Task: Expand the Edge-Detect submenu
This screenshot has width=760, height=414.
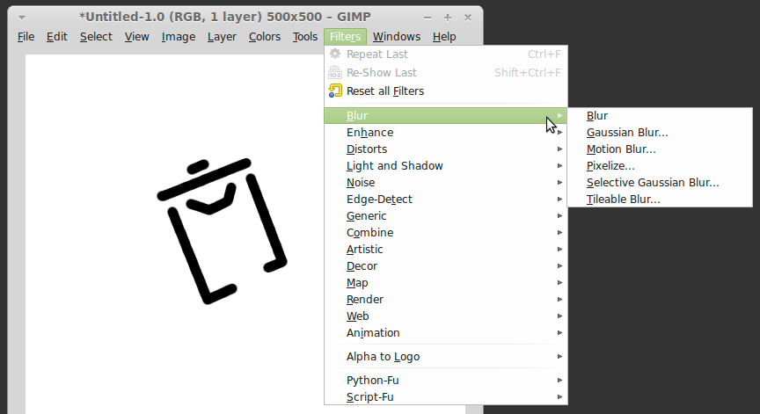Action: (x=445, y=199)
